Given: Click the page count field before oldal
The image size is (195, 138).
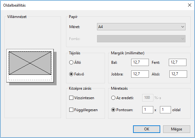Looking at the screenshot, I should click(x=165, y=110).
